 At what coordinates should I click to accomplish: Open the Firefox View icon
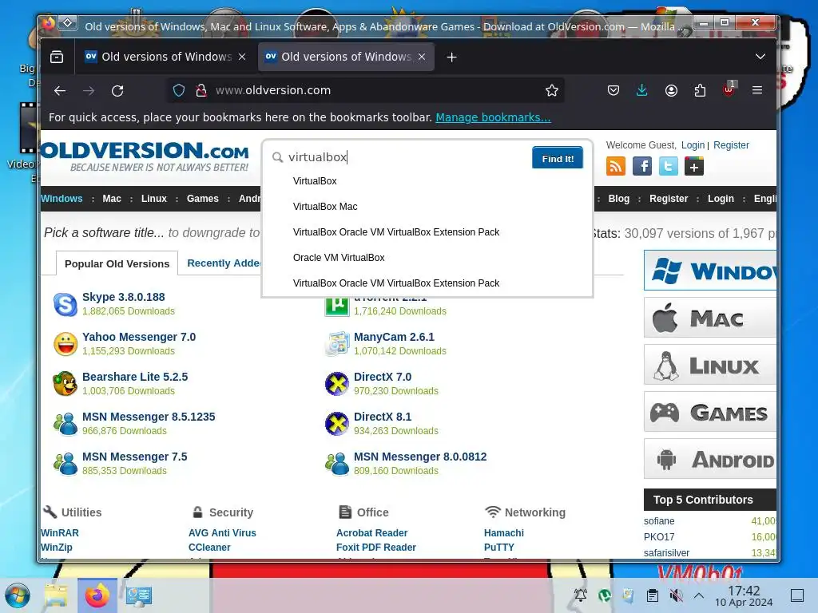pyautogui.click(x=57, y=57)
